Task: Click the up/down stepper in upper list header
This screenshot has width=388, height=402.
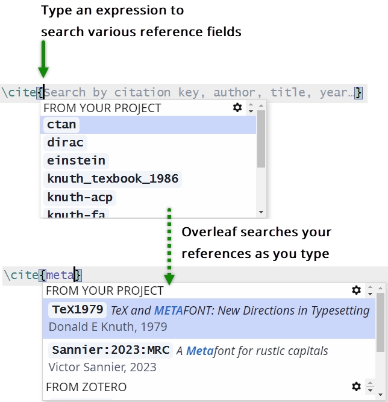Action: click(251, 108)
